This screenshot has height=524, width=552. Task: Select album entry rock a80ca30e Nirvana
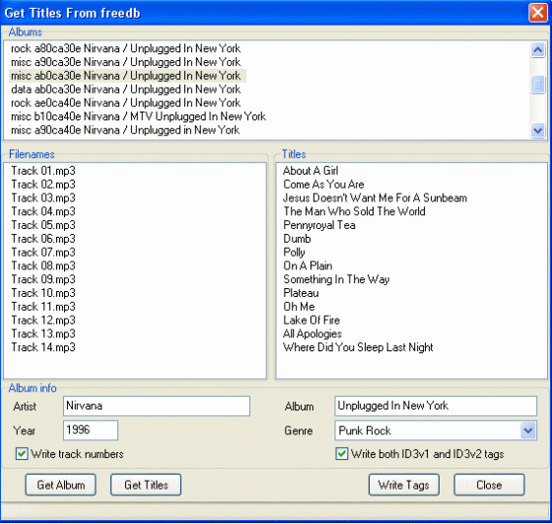tap(126, 48)
